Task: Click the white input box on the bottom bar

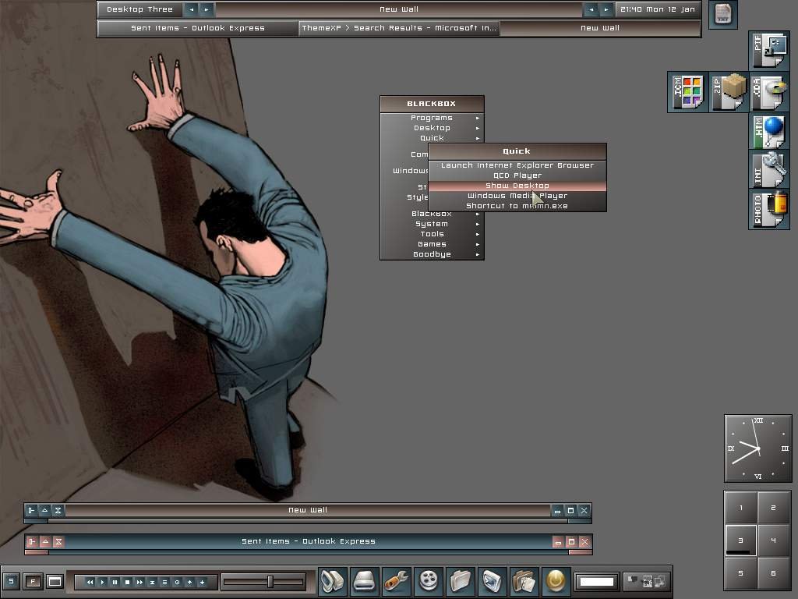Action: [597, 581]
